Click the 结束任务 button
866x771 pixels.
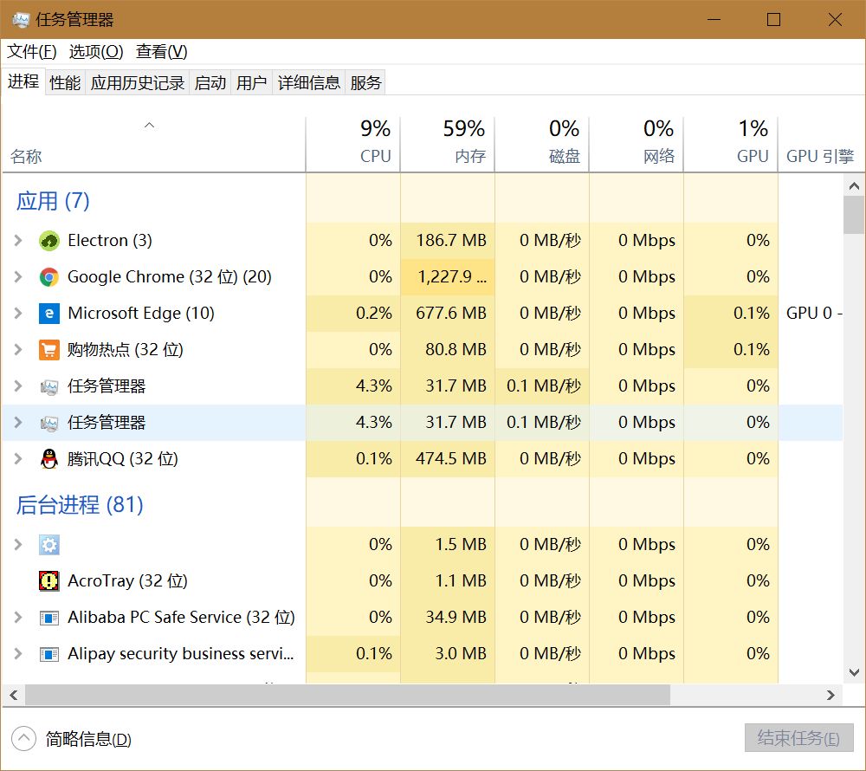[797, 738]
